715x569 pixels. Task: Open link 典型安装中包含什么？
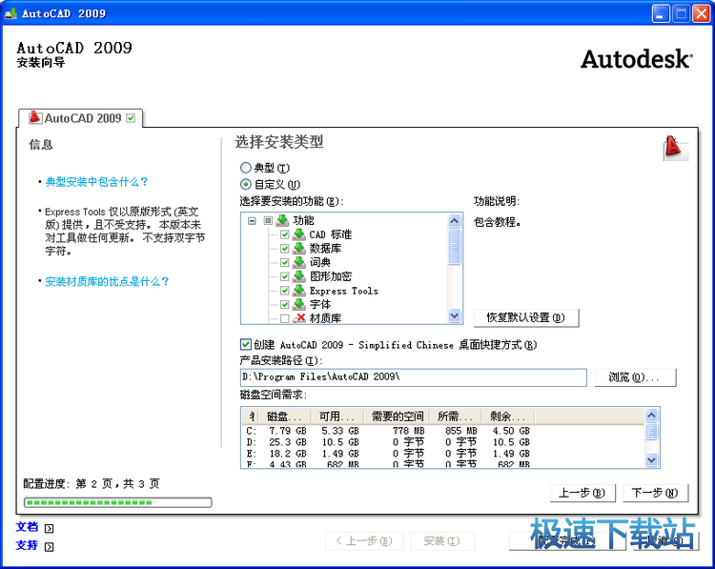click(x=96, y=182)
